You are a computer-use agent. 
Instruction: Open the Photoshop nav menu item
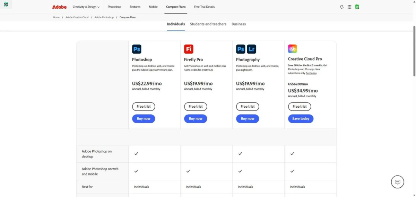[114, 7]
